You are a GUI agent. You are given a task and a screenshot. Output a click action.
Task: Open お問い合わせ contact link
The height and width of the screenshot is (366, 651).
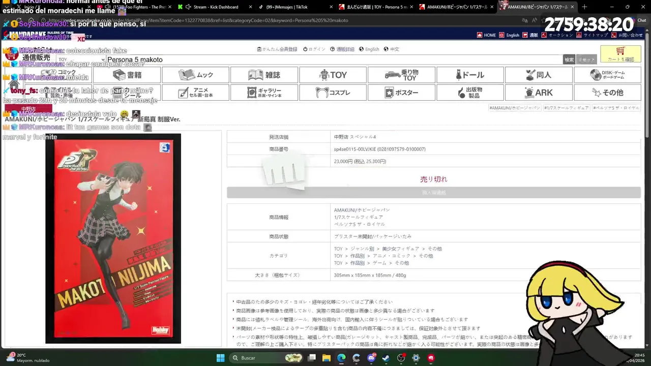(x=627, y=35)
